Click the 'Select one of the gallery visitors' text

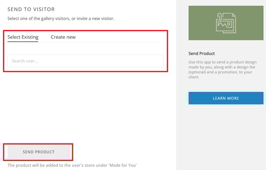click(61, 19)
